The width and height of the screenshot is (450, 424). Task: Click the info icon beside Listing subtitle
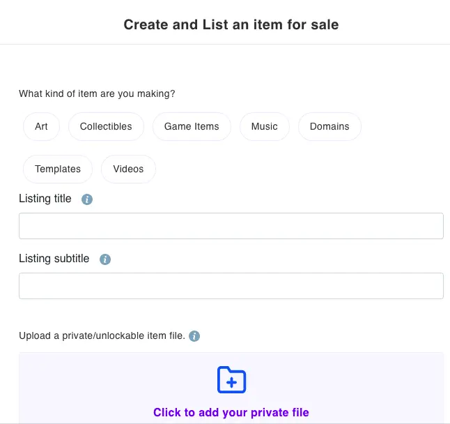click(105, 259)
